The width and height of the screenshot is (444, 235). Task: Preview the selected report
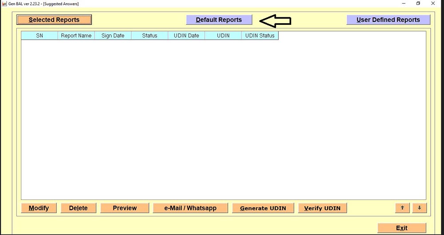click(x=125, y=208)
